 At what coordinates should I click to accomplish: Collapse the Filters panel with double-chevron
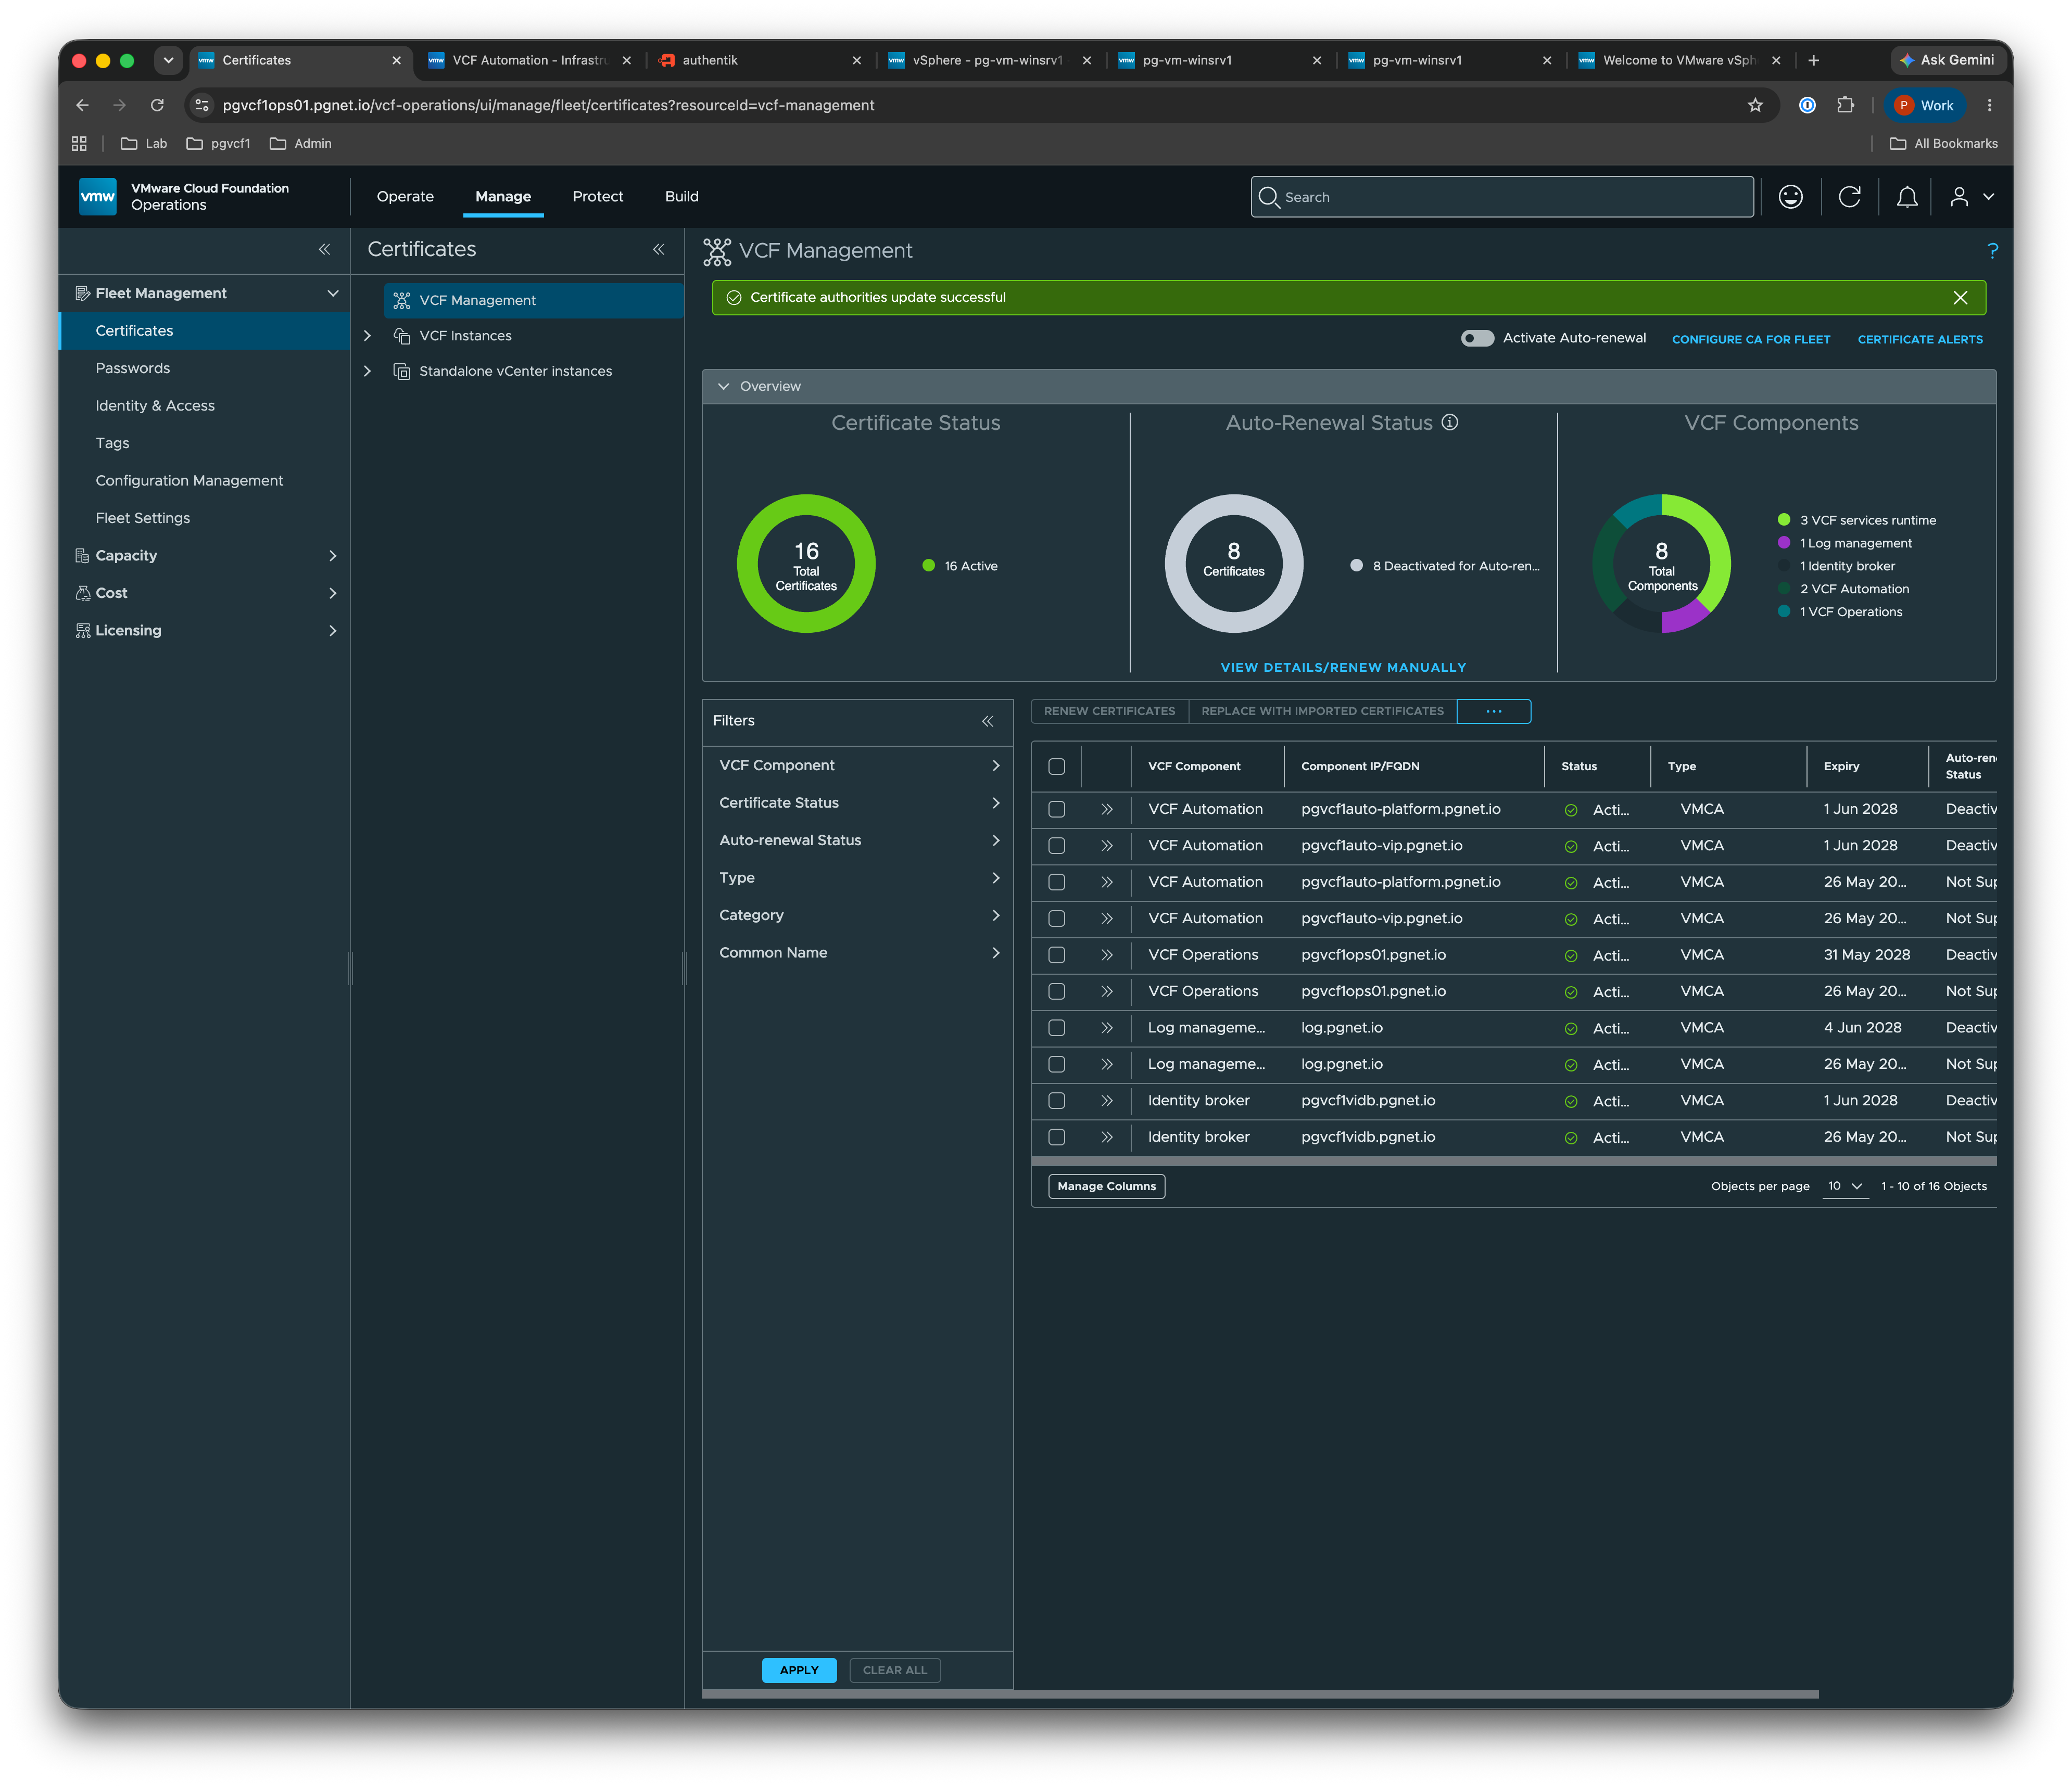987,721
